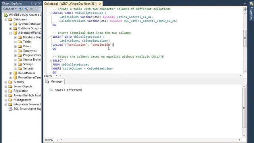
Task: Close the Collate.sql tab
Action: tap(100, 4)
